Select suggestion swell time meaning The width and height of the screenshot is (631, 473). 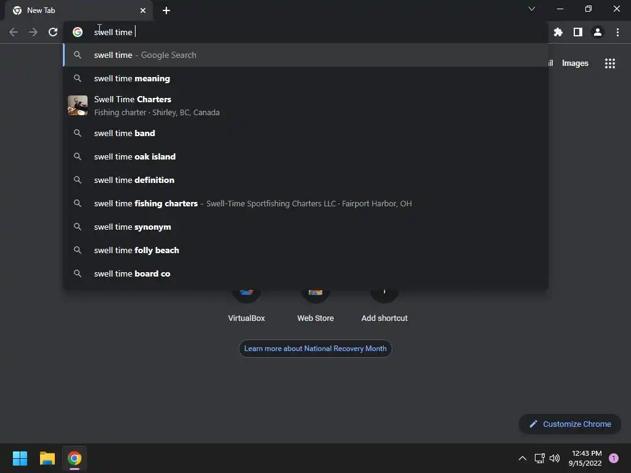click(x=306, y=78)
